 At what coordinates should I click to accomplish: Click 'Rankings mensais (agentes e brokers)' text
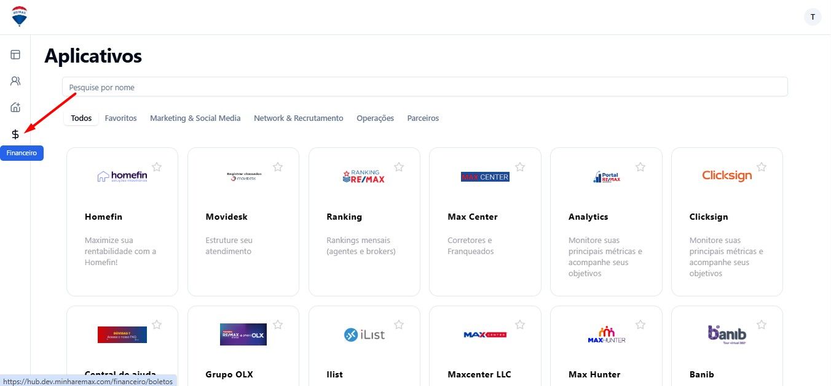click(361, 245)
